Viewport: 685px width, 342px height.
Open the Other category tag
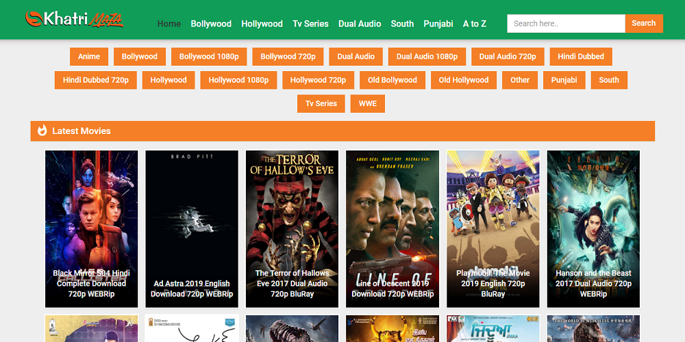[520, 80]
